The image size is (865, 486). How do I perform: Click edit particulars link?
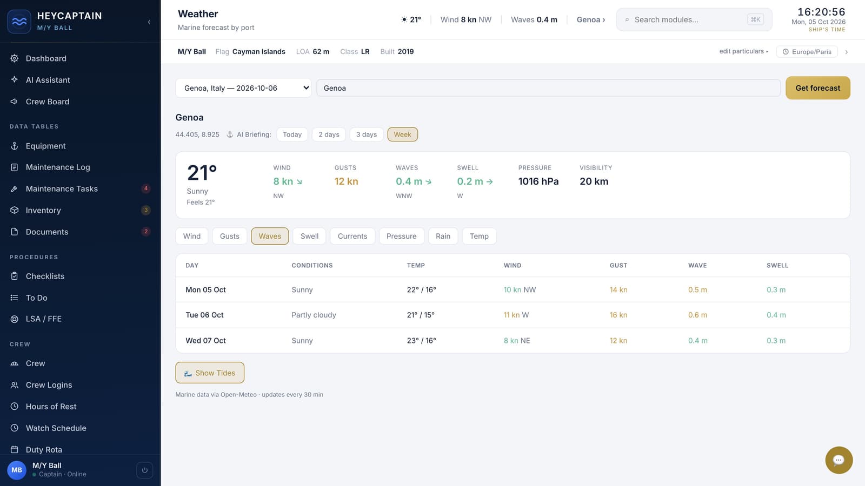coord(743,51)
